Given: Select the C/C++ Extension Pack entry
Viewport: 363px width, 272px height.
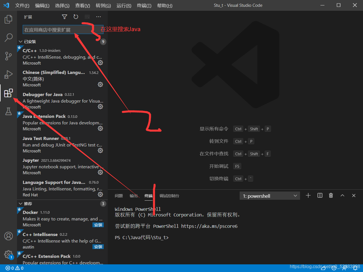Looking at the screenshot, I should point(62,258).
